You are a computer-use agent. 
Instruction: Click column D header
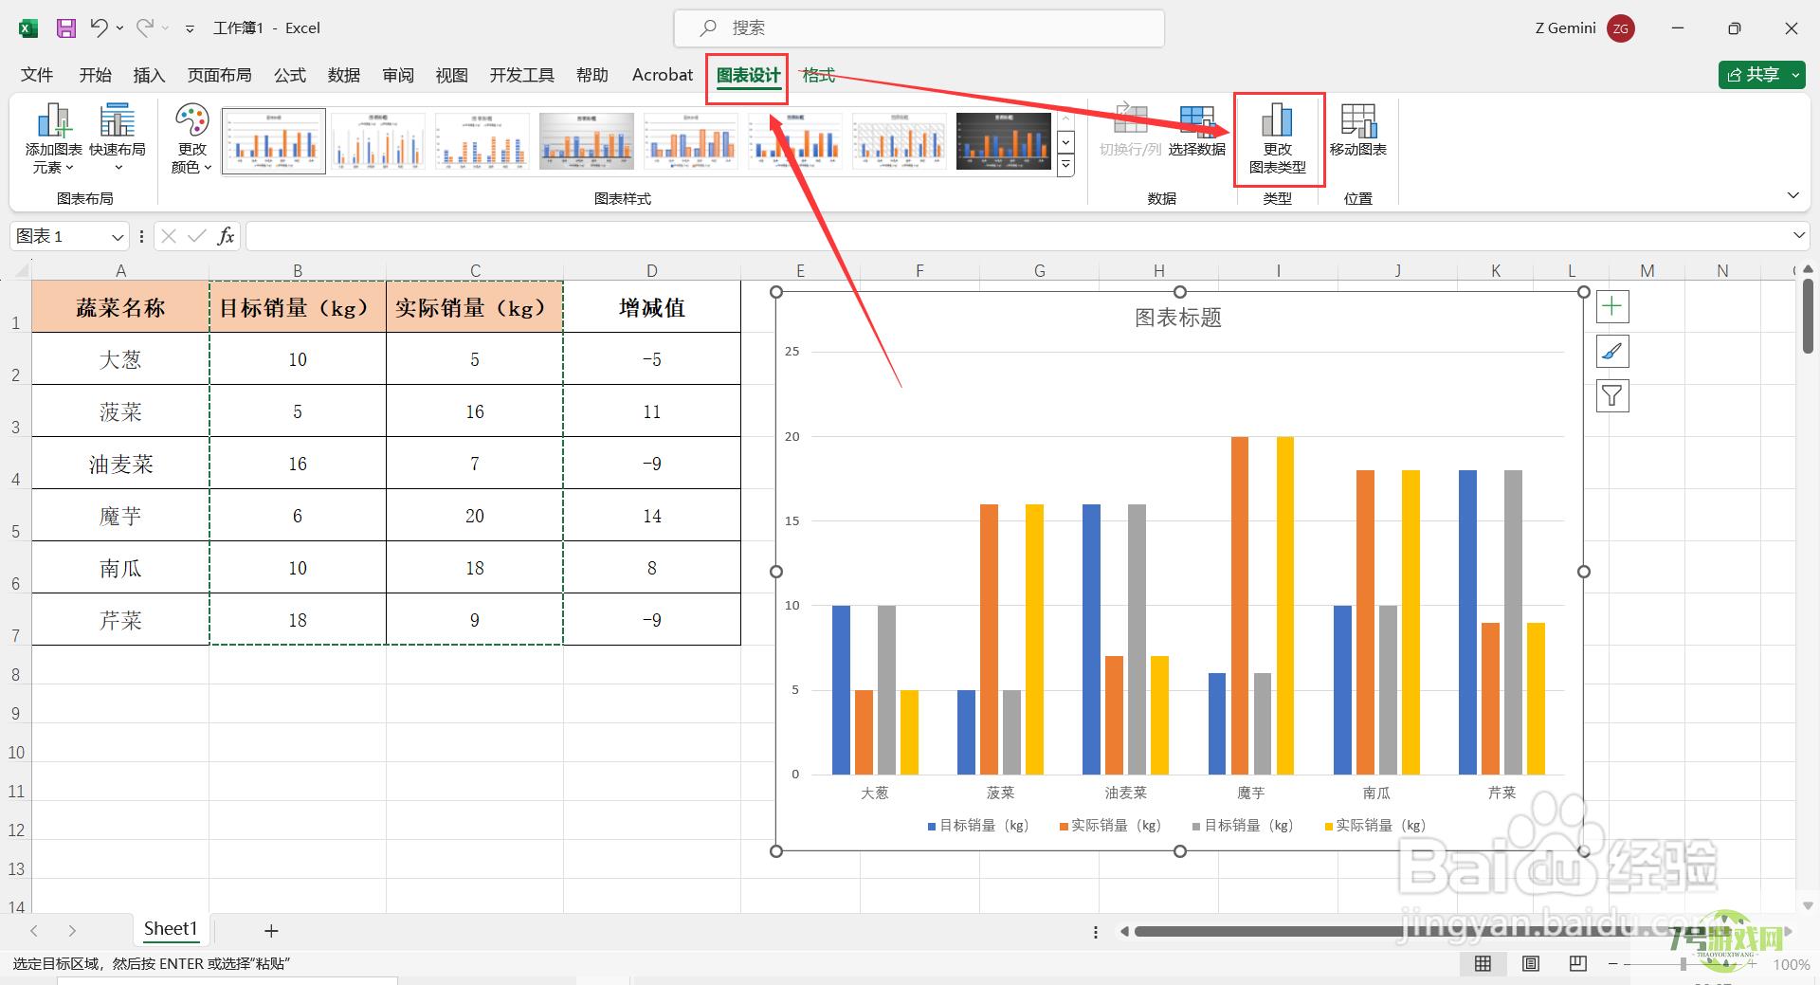tap(651, 270)
